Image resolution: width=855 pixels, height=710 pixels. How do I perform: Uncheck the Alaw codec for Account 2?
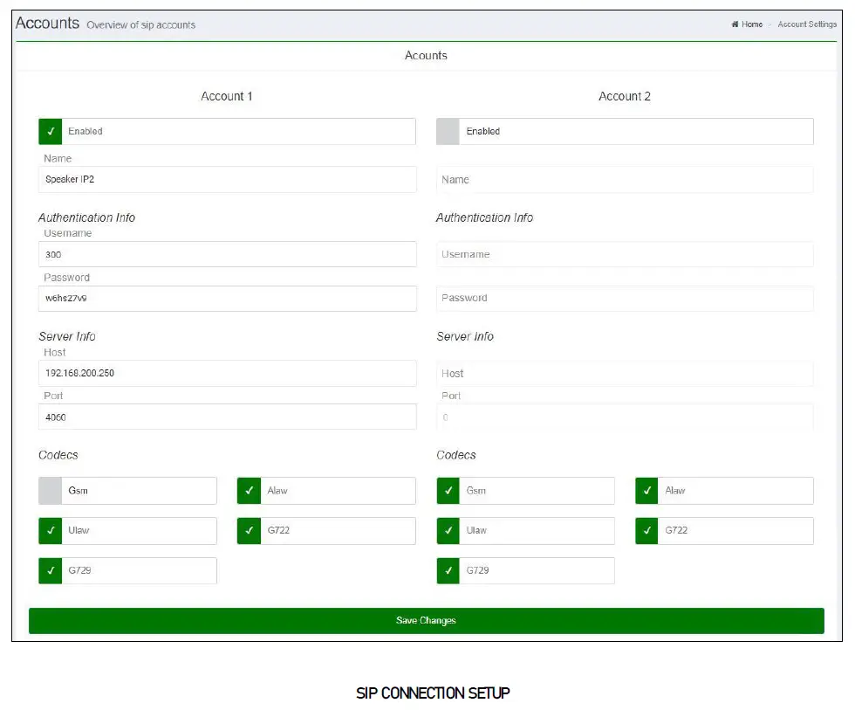[646, 490]
